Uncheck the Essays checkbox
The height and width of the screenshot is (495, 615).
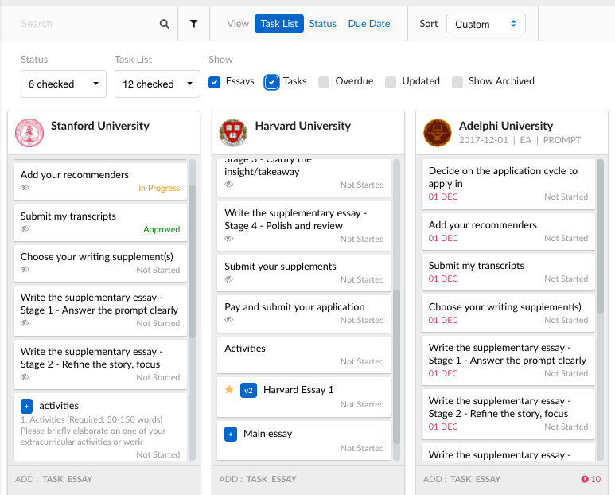[215, 83]
